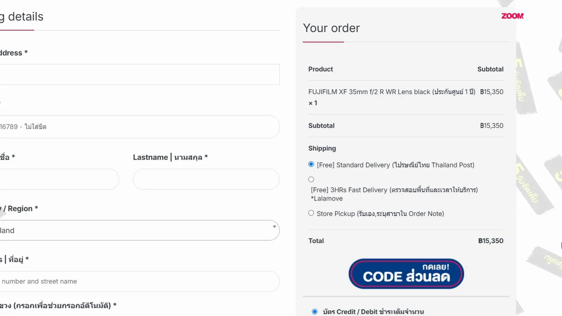Select Free Standard Delivery Thailand Post option
The height and width of the screenshot is (316, 562).
coord(311,164)
